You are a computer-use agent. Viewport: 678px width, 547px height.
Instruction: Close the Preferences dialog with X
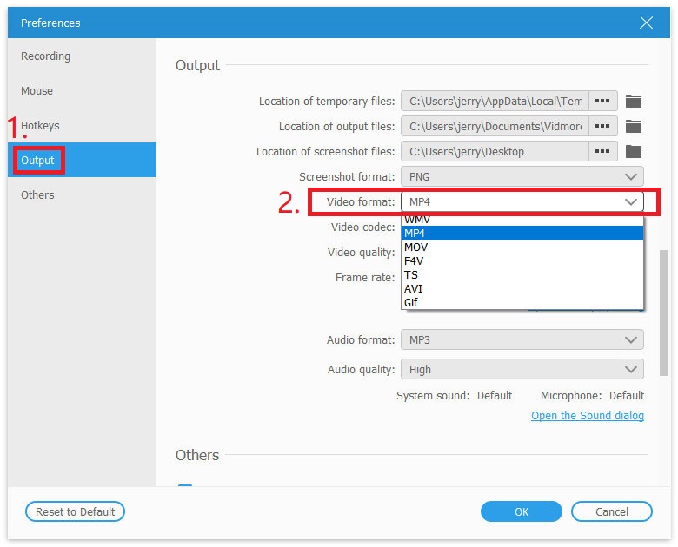point(646,23)
